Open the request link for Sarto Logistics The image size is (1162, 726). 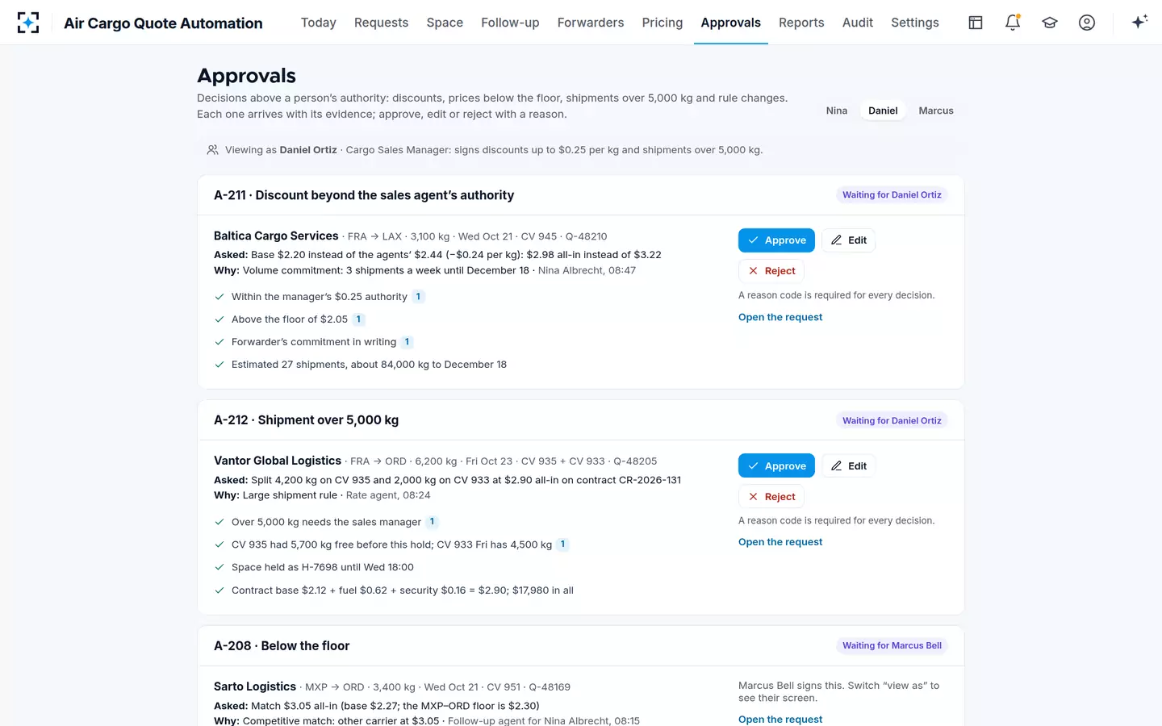(x=780, y=720)
